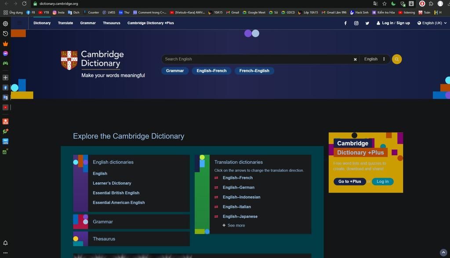Open the browser profile avatar
Image resolution: width=450 pixels, height=258 pixels.
click(x=440, y=4)
